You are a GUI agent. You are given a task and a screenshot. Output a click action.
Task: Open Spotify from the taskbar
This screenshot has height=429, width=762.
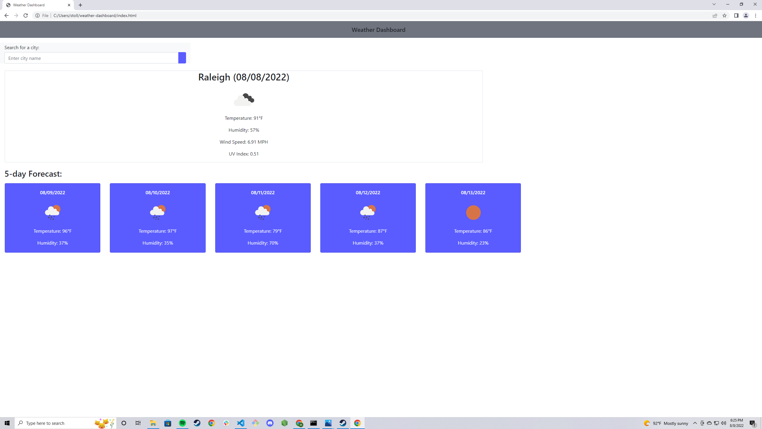pyautogui.click(x=182, y=423)
